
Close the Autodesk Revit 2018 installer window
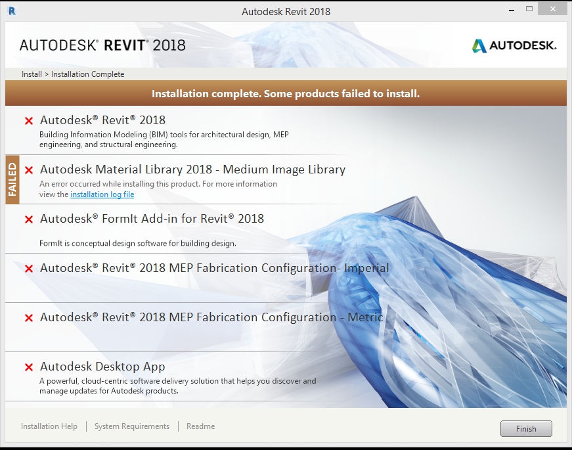tap(553, 9)
